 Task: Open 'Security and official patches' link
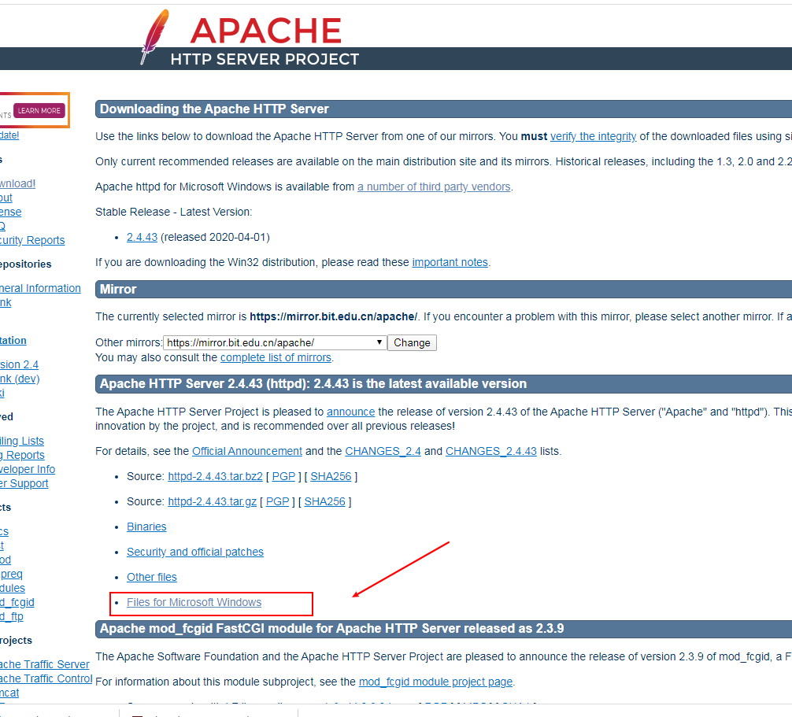pos(195,553)
